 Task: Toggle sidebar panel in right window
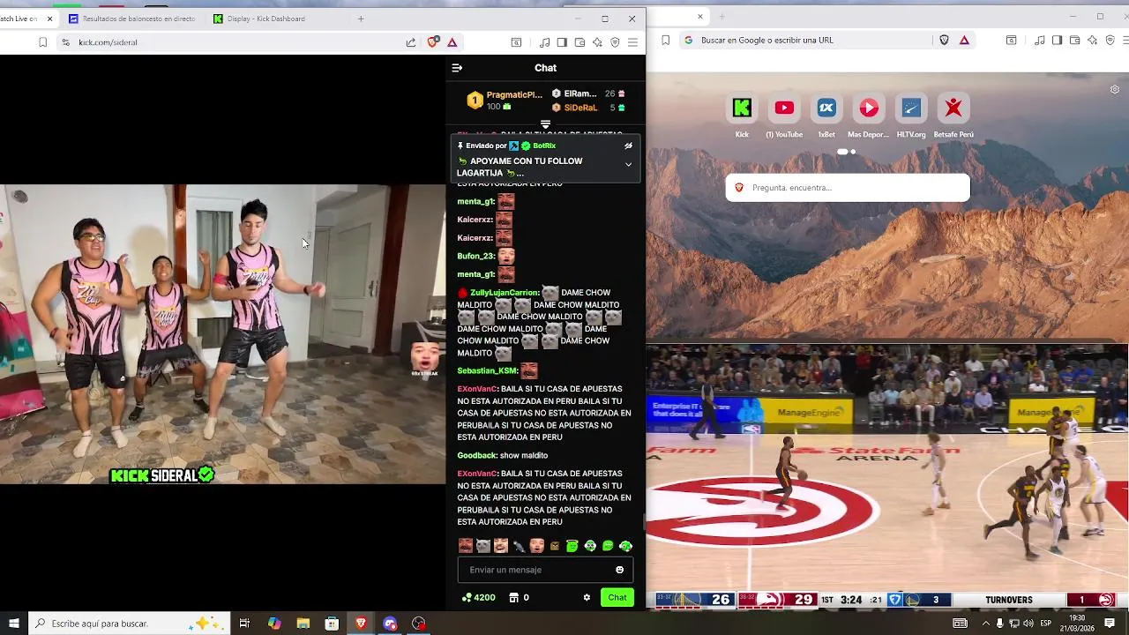point(1057,40)
